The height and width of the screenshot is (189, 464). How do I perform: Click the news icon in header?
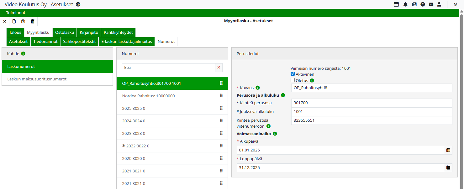click(x=414, y=4)
